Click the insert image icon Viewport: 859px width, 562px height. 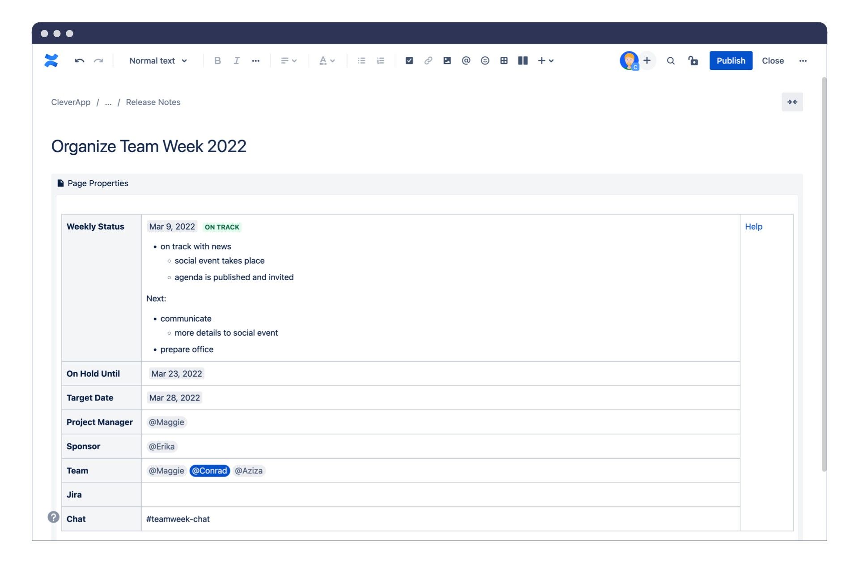point(447,61)
